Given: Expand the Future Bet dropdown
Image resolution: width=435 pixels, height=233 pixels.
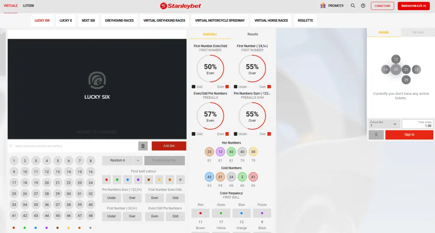Looking at the screenshot, I should pyautogui.click(x=384, y=124).
